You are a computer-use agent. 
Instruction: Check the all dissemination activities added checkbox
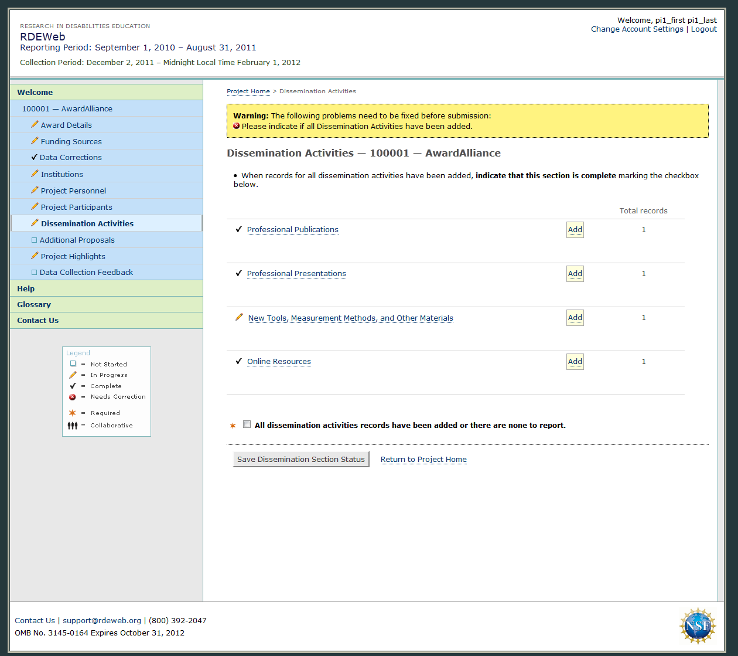247,424
